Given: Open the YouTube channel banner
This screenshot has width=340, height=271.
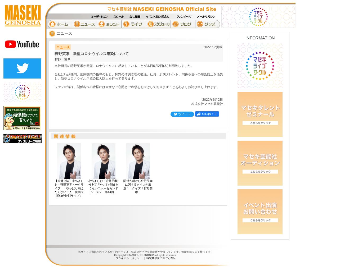Looking at the screenshot, I should point(22,44).
